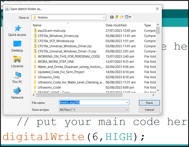Click the horizontal scrollbar thumb

[79, 95]
